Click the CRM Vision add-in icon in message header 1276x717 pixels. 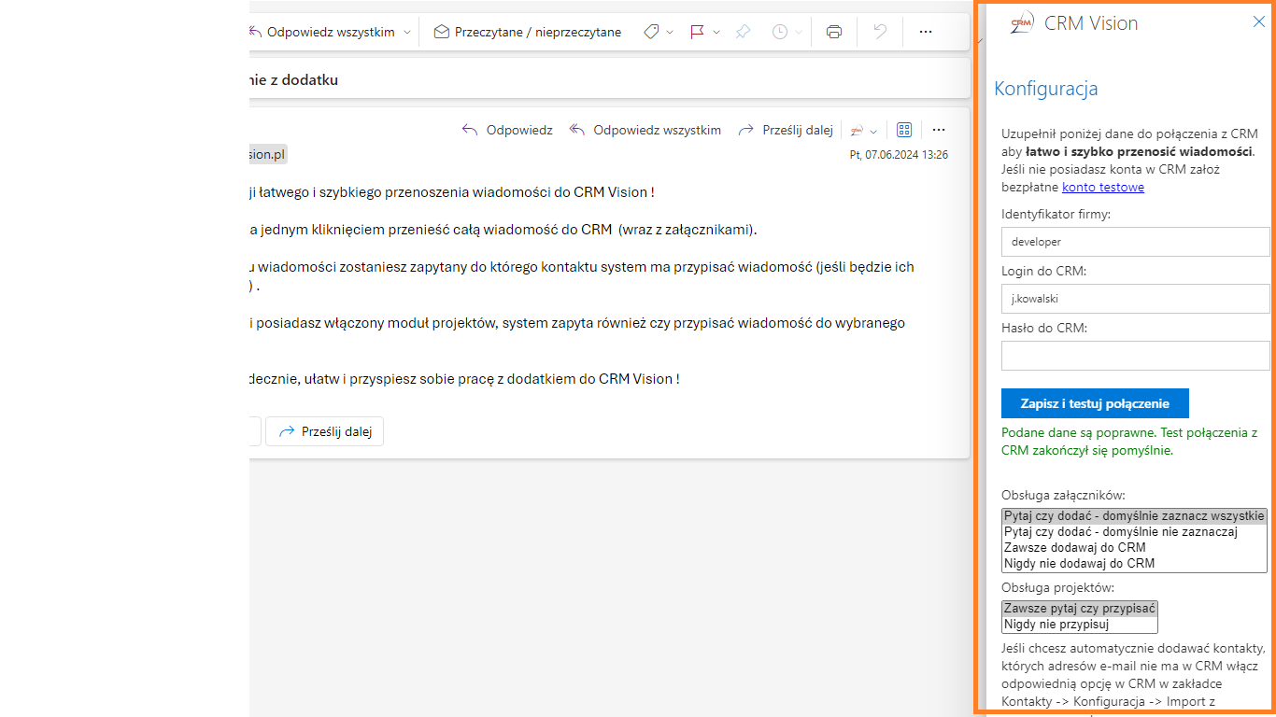pyautogui.click(x=857, y=130)
